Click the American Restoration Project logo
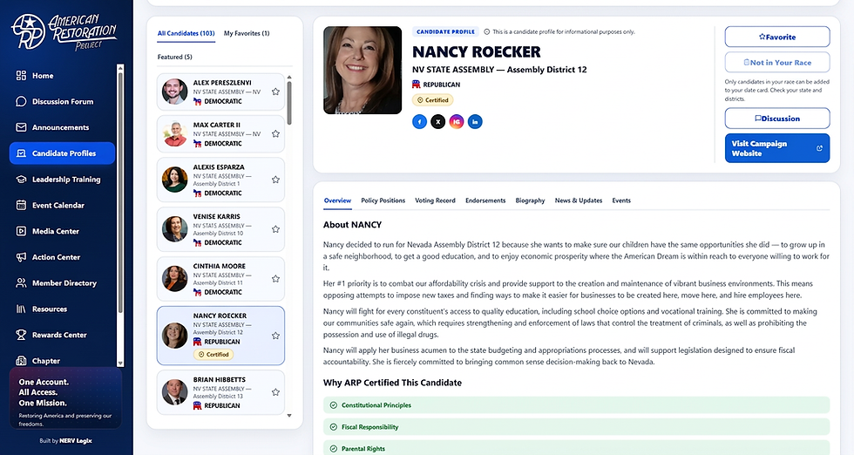The image size is (854, 455). [x=64, y=31]
